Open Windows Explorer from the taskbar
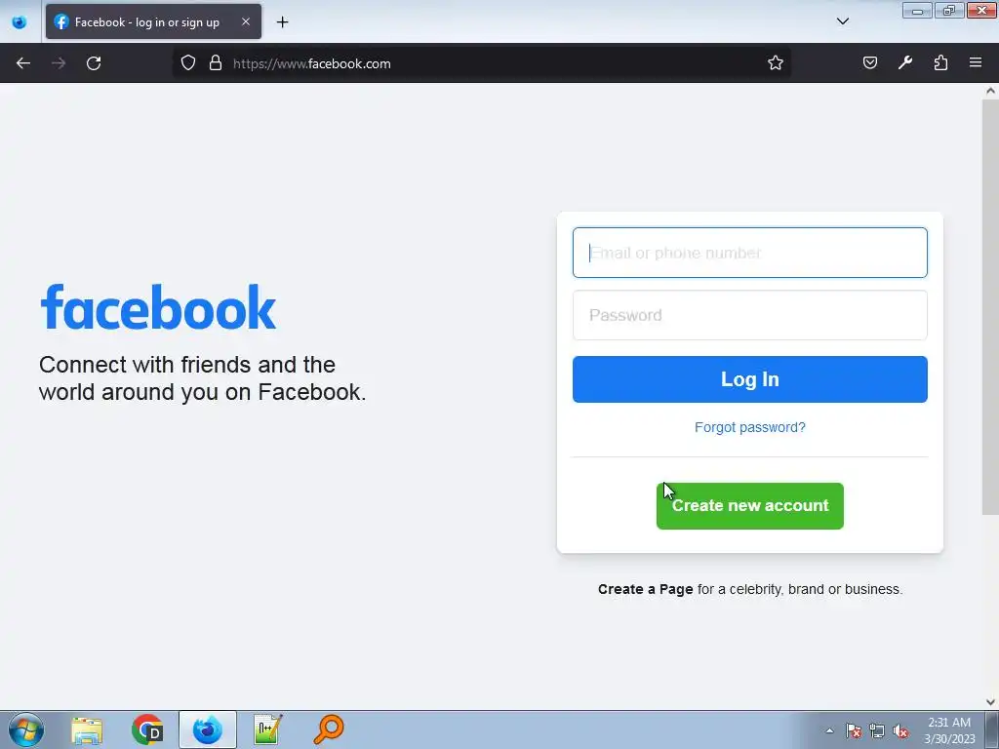The image size is (999, 749). pos(87,729)
